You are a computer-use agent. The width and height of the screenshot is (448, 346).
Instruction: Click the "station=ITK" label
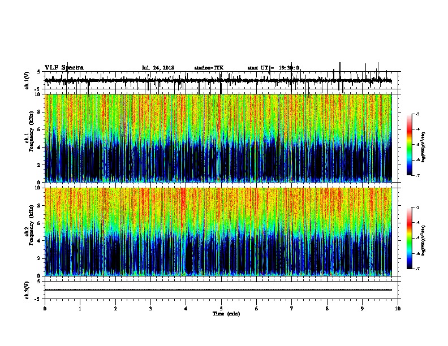[209, 68]
